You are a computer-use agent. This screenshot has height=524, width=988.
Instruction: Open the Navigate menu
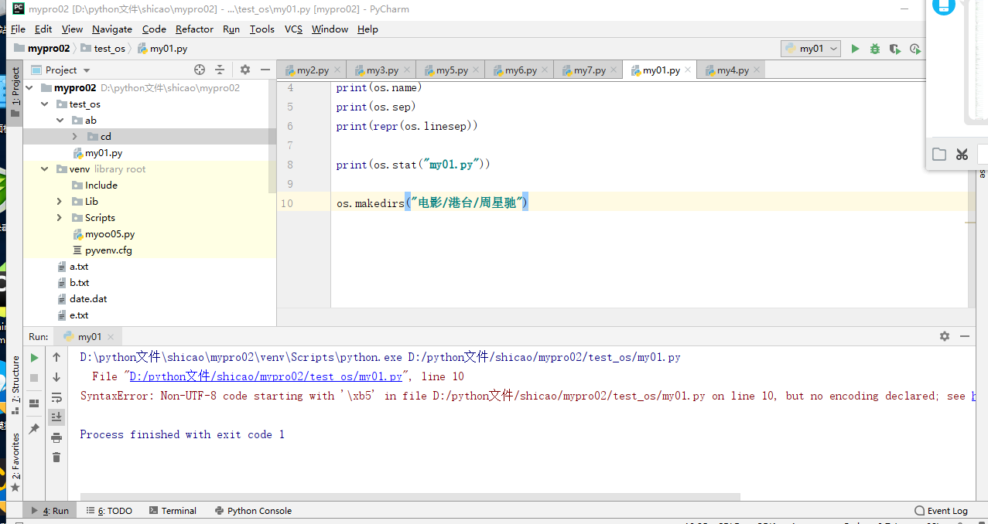pyautogui.click(x=112, y=29)
